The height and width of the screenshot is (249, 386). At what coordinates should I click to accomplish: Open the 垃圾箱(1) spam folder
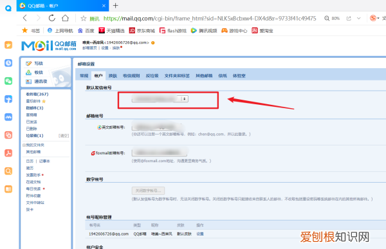pos(35,136)
